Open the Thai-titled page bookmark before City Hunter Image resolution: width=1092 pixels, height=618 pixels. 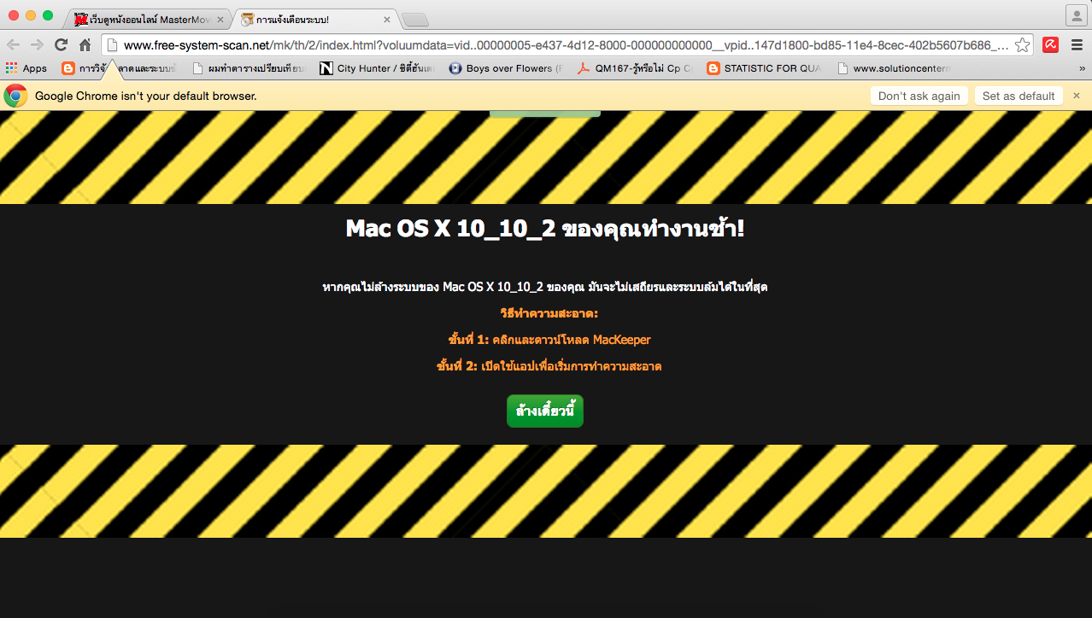coord(248,68)
